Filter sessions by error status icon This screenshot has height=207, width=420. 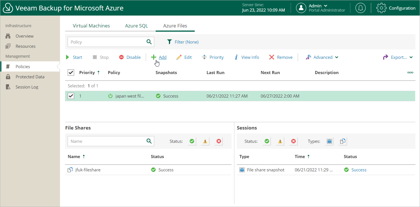293,141
